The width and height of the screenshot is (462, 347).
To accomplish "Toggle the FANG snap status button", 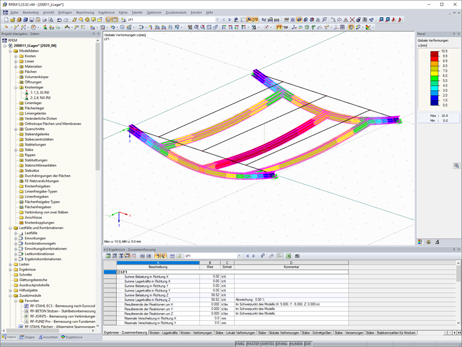I will [x=240, y=344].
